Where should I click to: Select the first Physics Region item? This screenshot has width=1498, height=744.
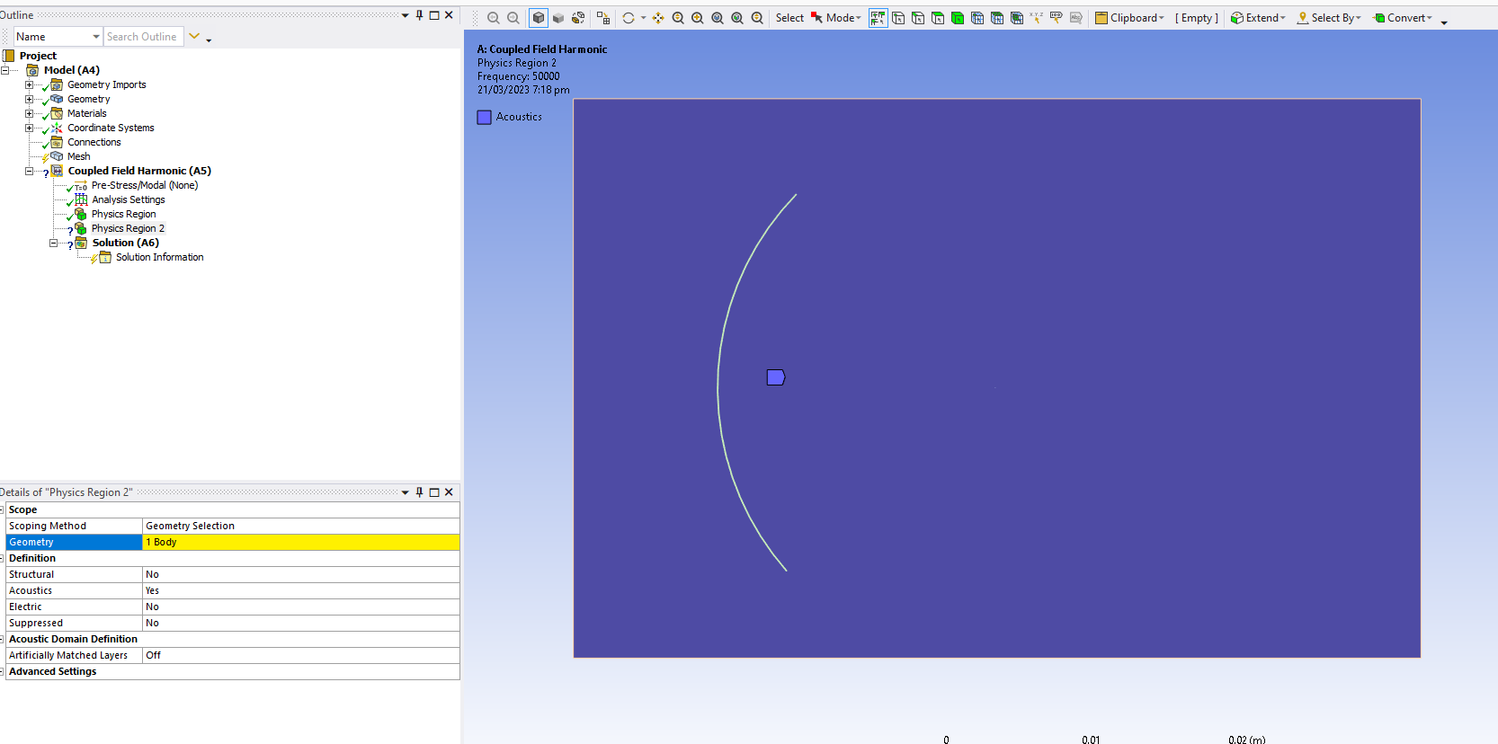[124, 214]
